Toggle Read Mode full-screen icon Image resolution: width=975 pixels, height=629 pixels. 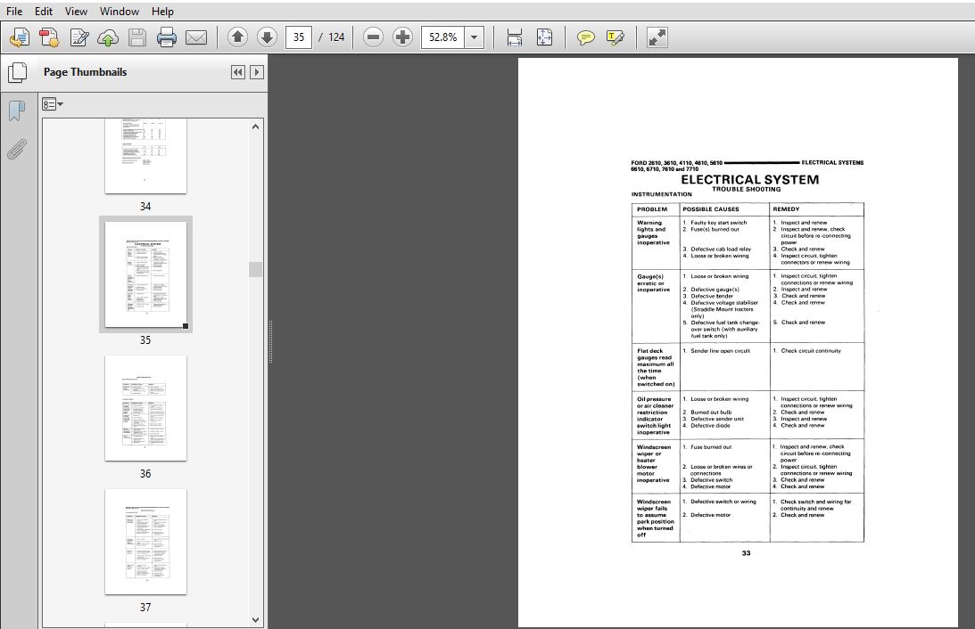pyautogui.click(x=657, y=37)
